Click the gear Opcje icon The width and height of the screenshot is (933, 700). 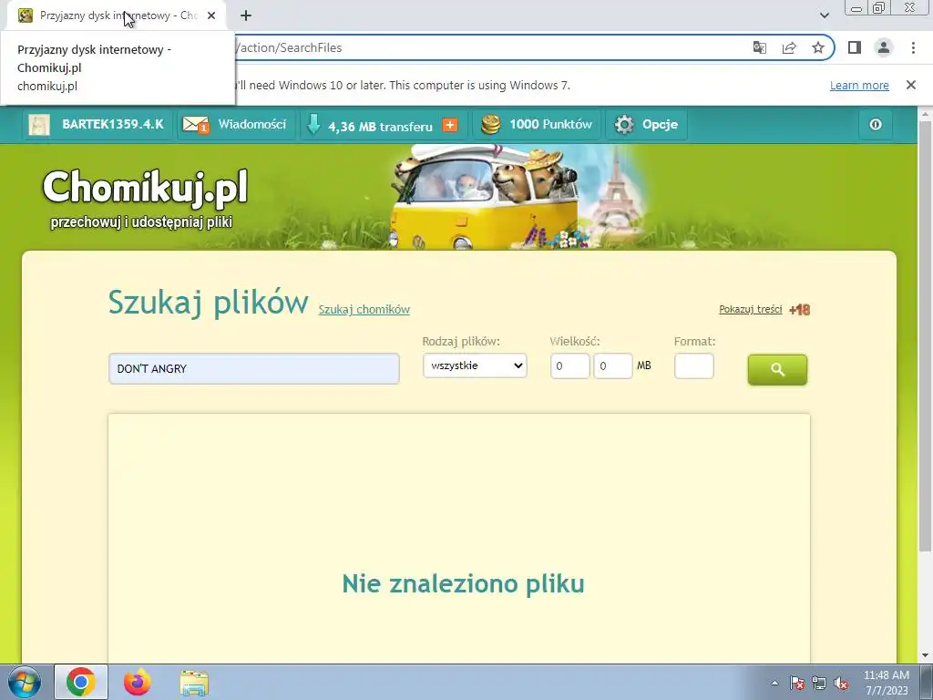tap(624, 124)
